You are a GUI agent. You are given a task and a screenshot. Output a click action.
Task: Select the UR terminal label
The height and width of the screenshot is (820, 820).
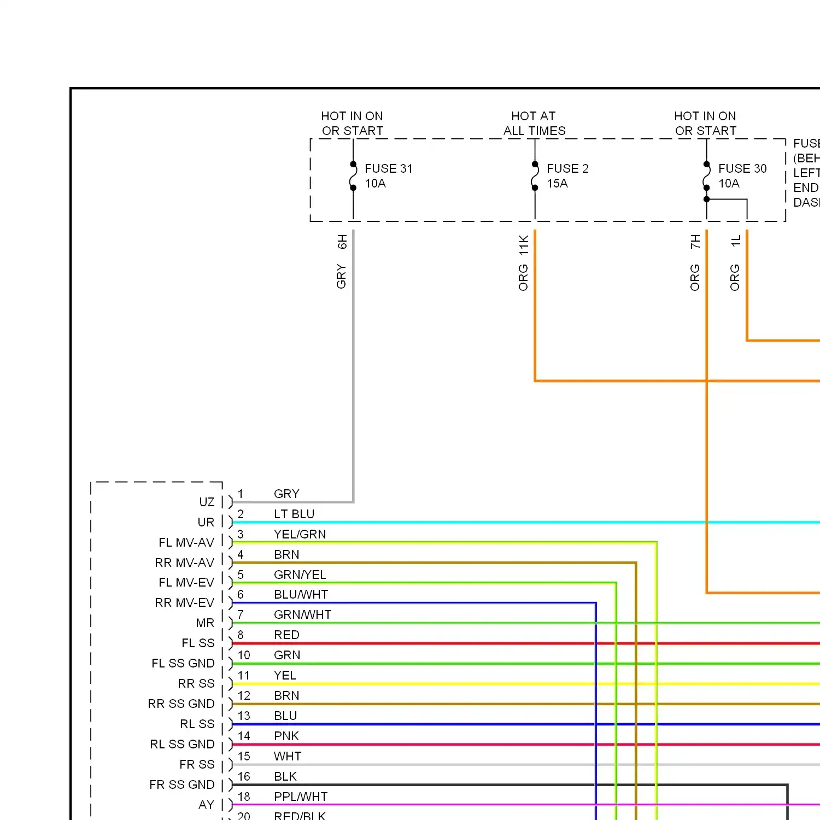click(206, 522)
